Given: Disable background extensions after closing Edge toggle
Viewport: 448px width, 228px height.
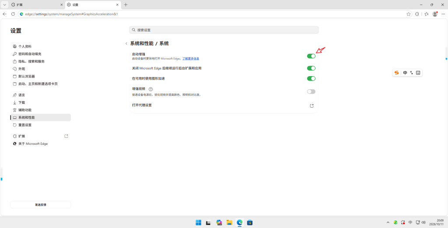Looking at the screenshot, I should (311, 68).
